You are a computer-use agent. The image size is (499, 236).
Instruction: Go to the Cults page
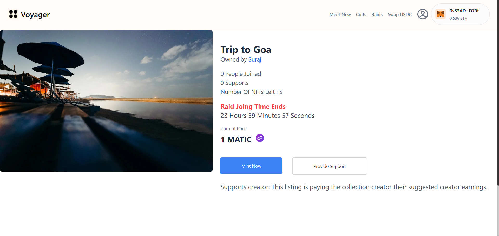click(361, 15)
